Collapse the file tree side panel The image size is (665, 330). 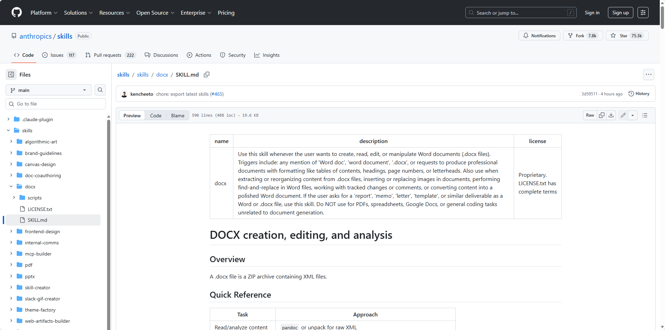(x=11, y=74)
